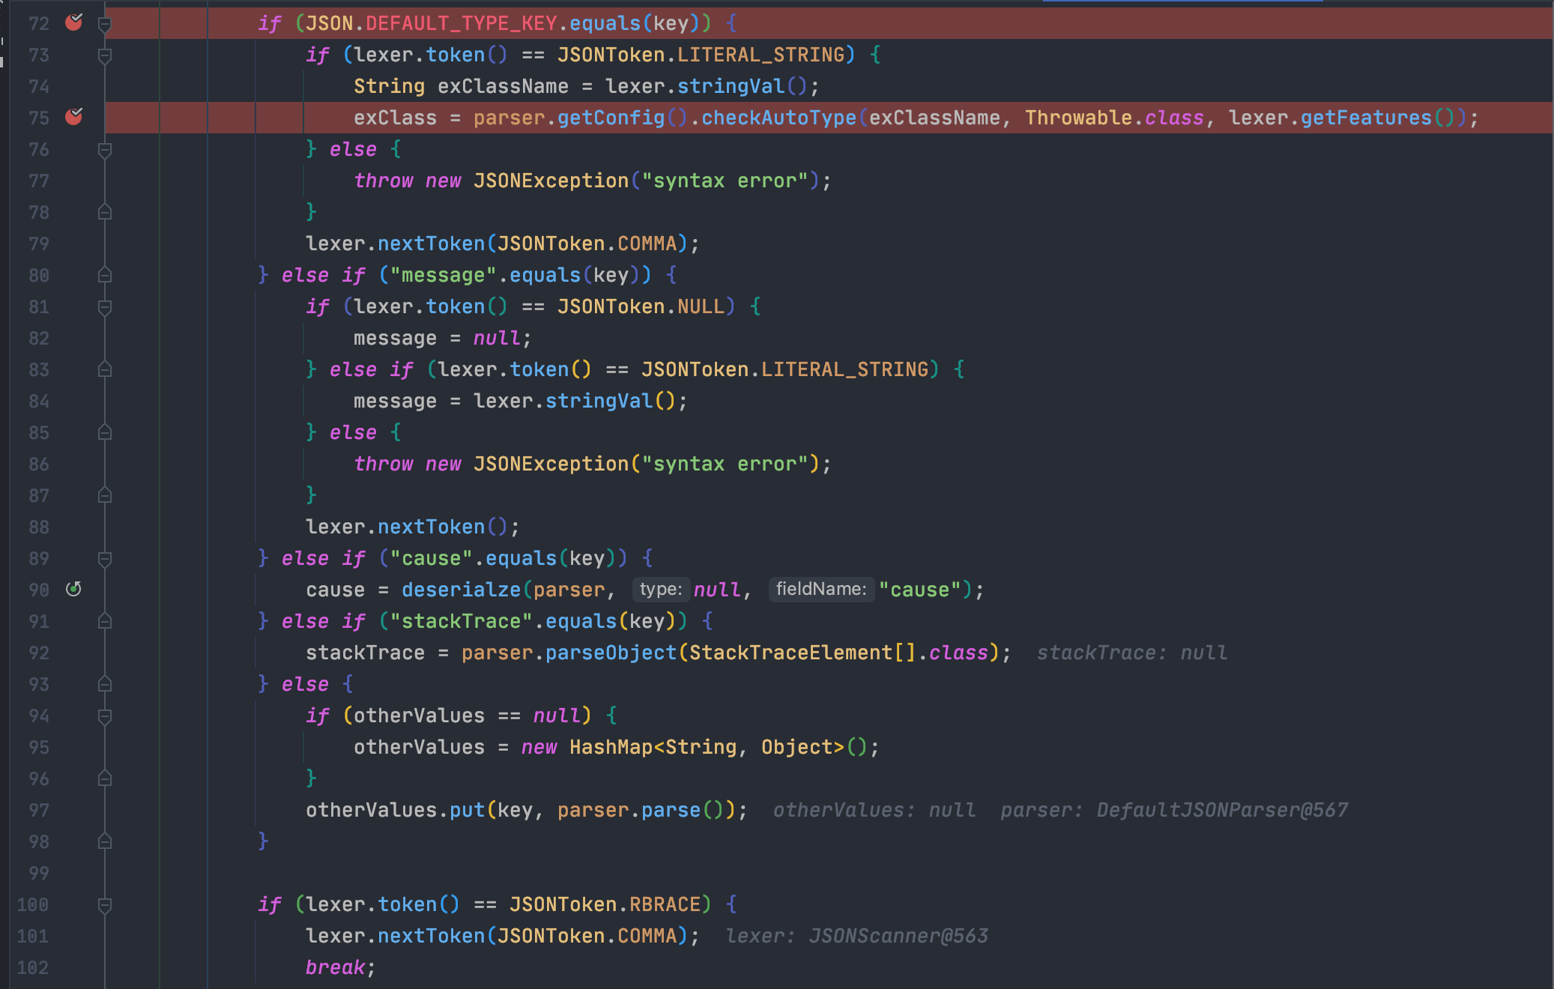Toggle the breakpoint on line 72
The height and width of the screenshot is (989, 1554).
(73, 22)
